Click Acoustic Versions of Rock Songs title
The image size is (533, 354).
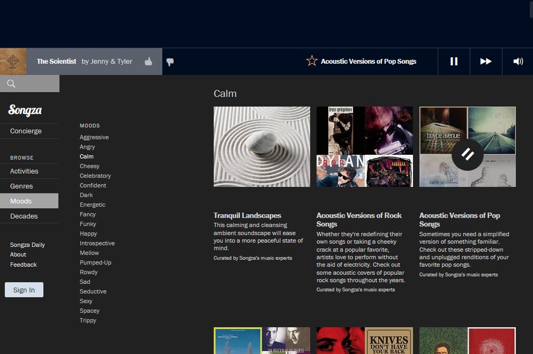[359, 220]
